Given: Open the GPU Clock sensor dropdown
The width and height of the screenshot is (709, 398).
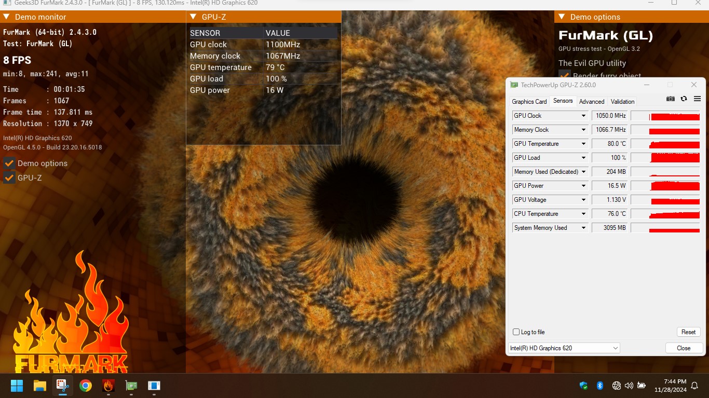Looking at the screenshot, I should (x=583, y=116).
